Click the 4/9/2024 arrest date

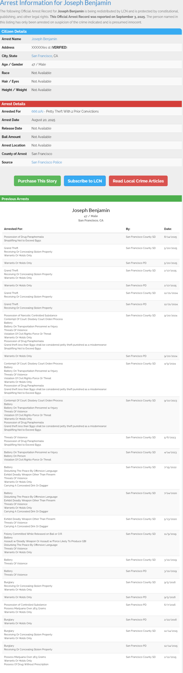point(170,364)
